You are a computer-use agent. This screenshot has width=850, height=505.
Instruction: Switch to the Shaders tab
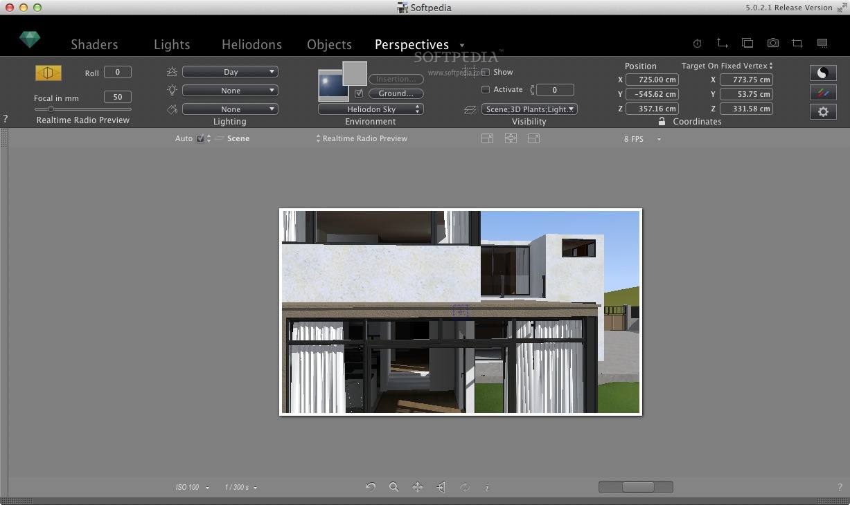click(94, 44)
